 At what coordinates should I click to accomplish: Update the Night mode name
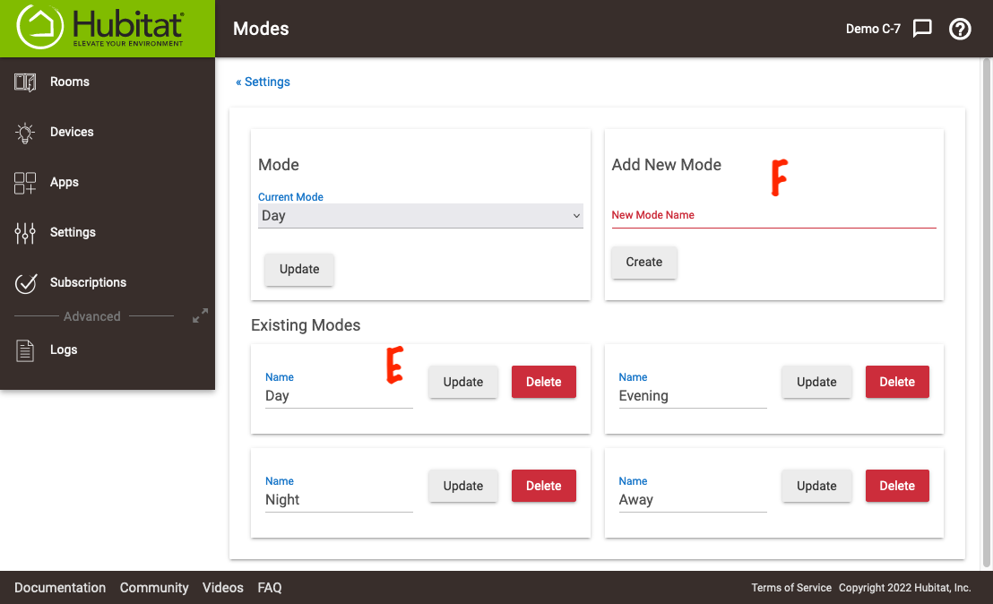(x=463, y=486)
